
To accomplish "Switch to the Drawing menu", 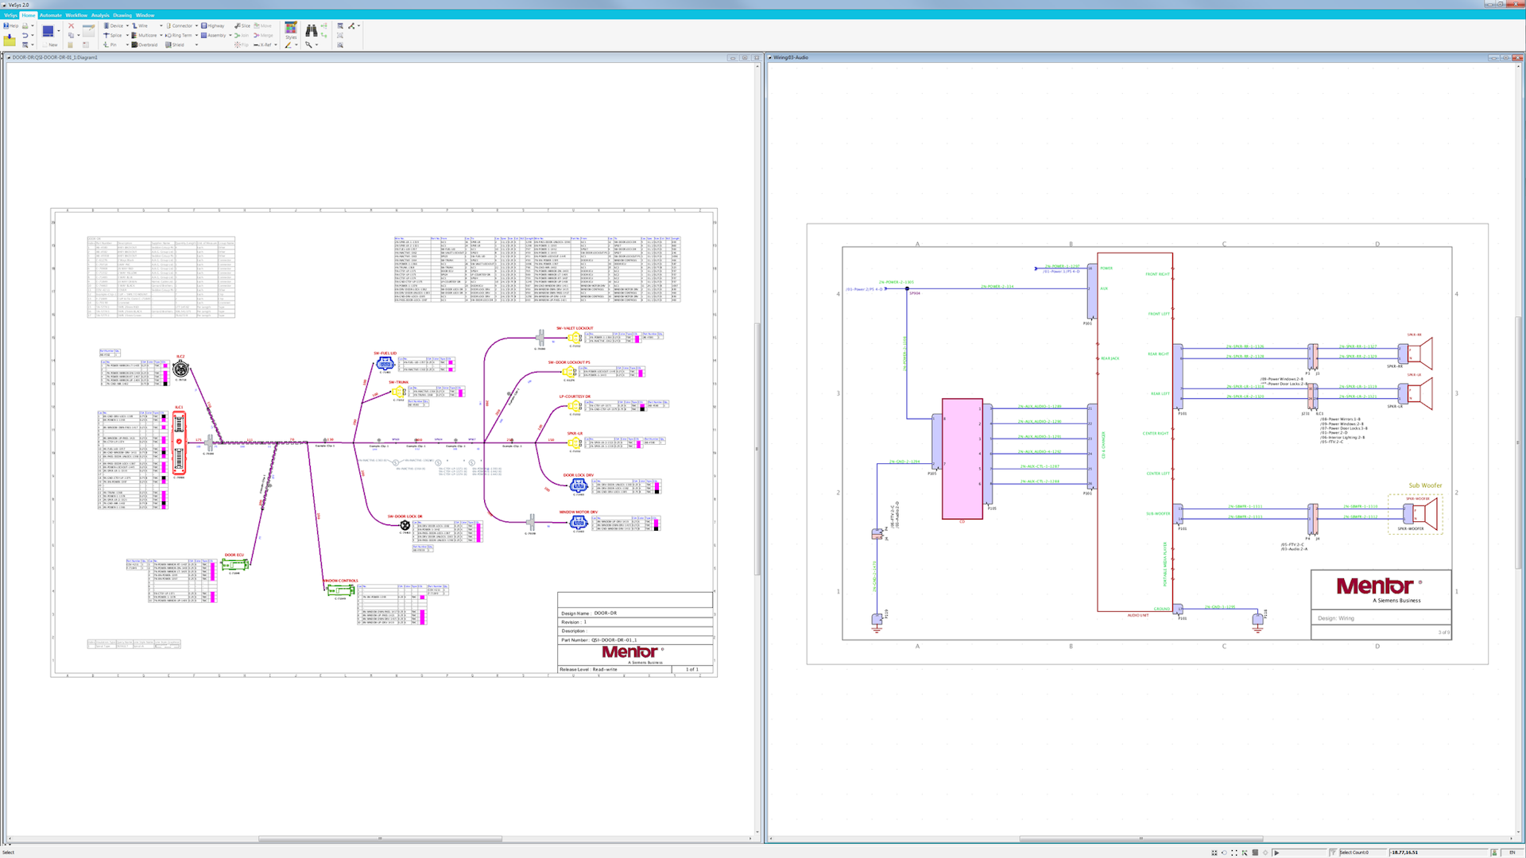I will click(x=122, y=14).
